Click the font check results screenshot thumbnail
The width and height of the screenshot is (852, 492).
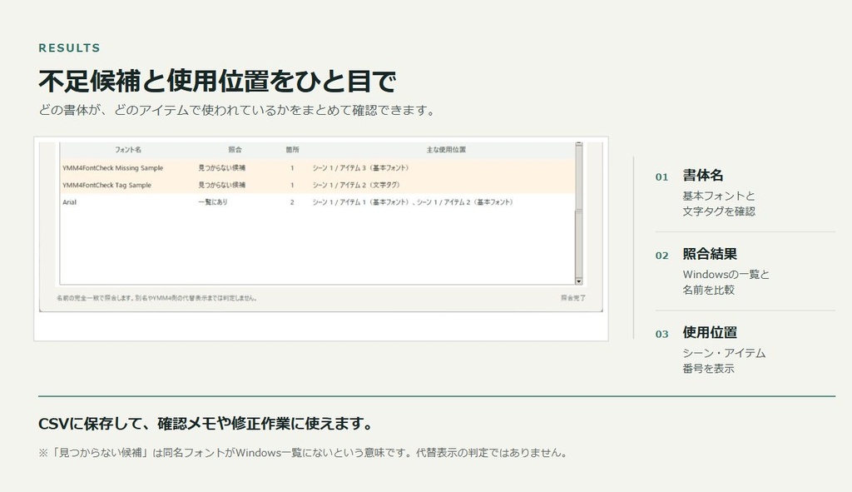tap(321, 239)
